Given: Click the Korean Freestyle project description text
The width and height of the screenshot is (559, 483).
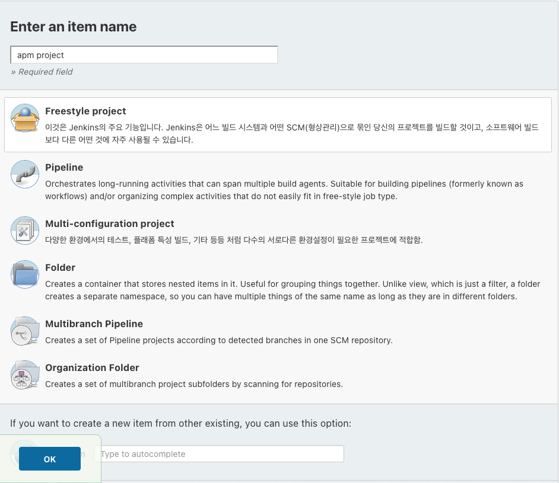Looking at the screenshot, I should click(x=291, y=133).
